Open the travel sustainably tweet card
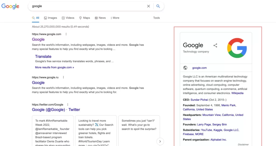The height and width of the screenshot is (146, 276). 96,131
